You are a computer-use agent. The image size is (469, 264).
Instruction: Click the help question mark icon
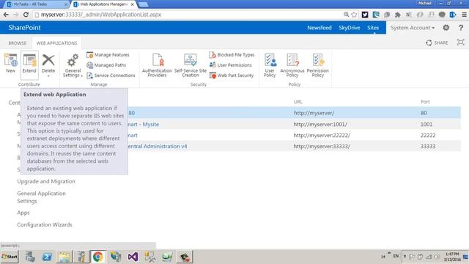(461, 28)
